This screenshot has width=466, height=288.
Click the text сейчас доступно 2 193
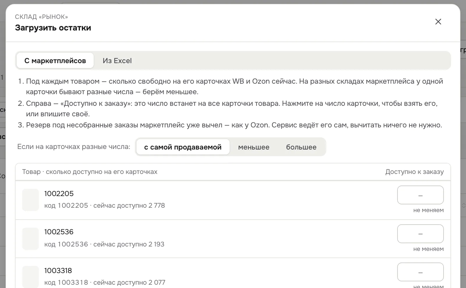pos(129,244)
